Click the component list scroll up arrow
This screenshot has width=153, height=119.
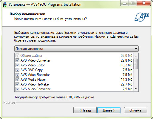coord(136,56)
